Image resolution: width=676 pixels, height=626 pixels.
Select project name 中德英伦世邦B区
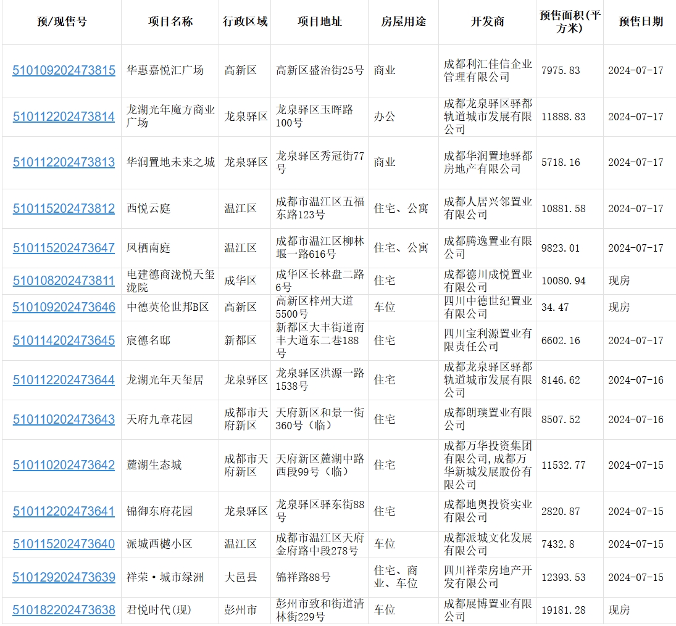168,307
